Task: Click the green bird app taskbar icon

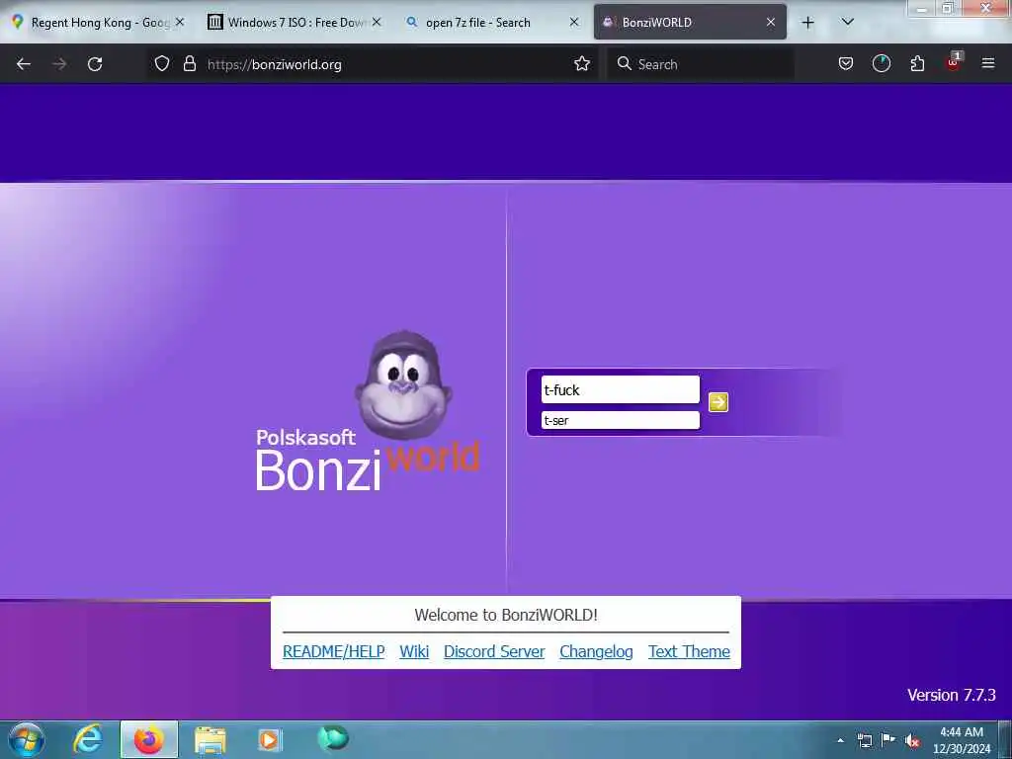Action: coord(333,738)
